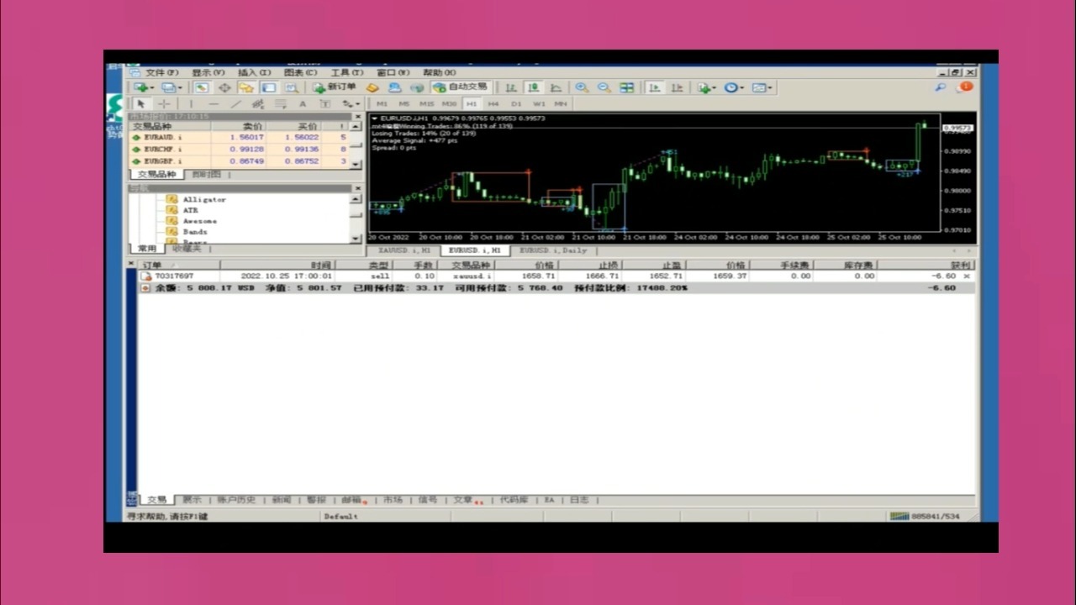Open the 文件 menu
Image resolution: width=1076 pixels, height=605 pixels.
coord(161,73)
